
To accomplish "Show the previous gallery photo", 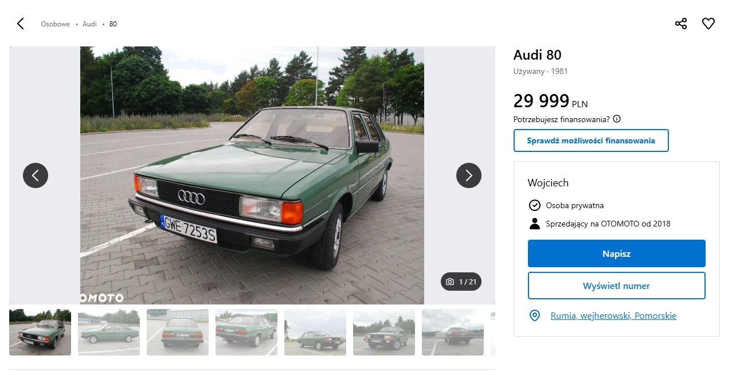I will [36, 175].
